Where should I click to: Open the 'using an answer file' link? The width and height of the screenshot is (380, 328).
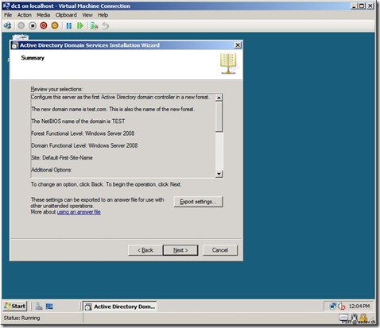click(x=79, y=212)
